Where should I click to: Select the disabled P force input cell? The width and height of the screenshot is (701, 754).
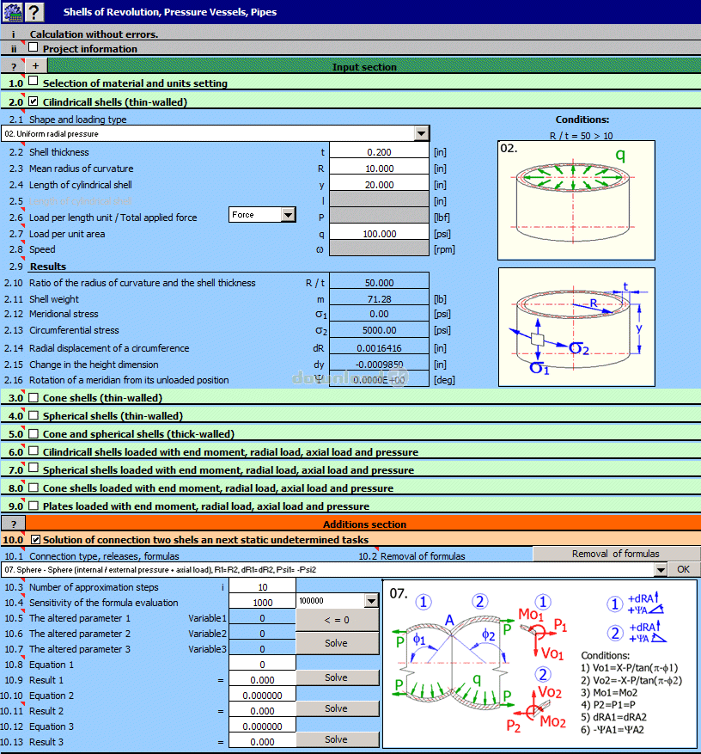[x=379, y=218]
